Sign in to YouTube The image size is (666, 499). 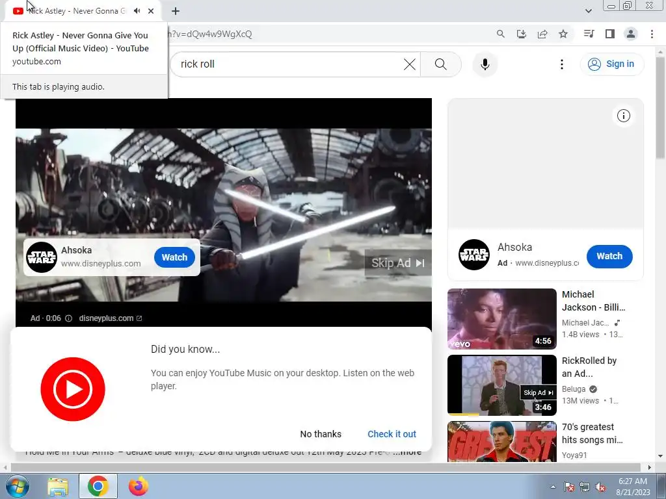pyautogui.click(x=611, y=64)
